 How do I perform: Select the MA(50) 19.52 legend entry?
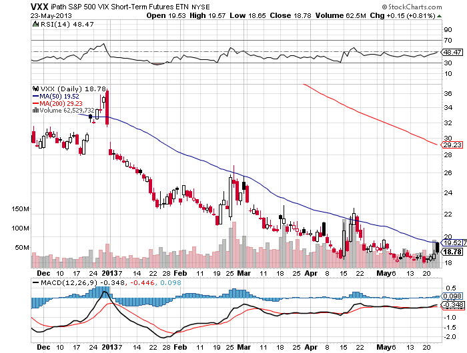pyautogui.click(x=55, y=95)
